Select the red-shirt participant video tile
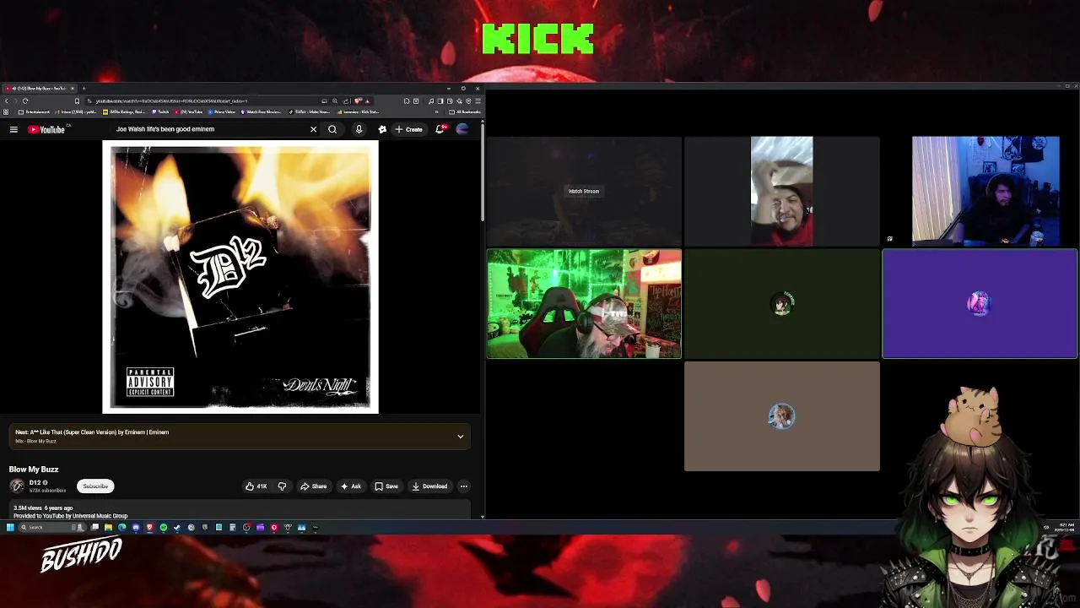The height and width of the screenshot is (608, 1080). pos(781,191)
